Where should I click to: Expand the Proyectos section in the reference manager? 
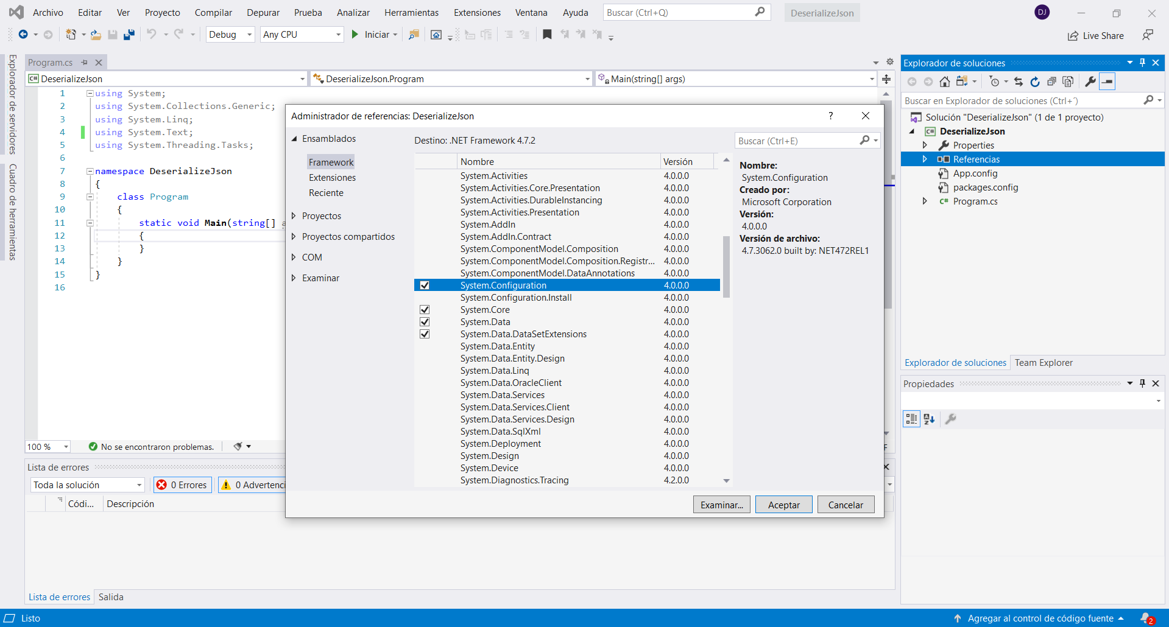(294, 216)
